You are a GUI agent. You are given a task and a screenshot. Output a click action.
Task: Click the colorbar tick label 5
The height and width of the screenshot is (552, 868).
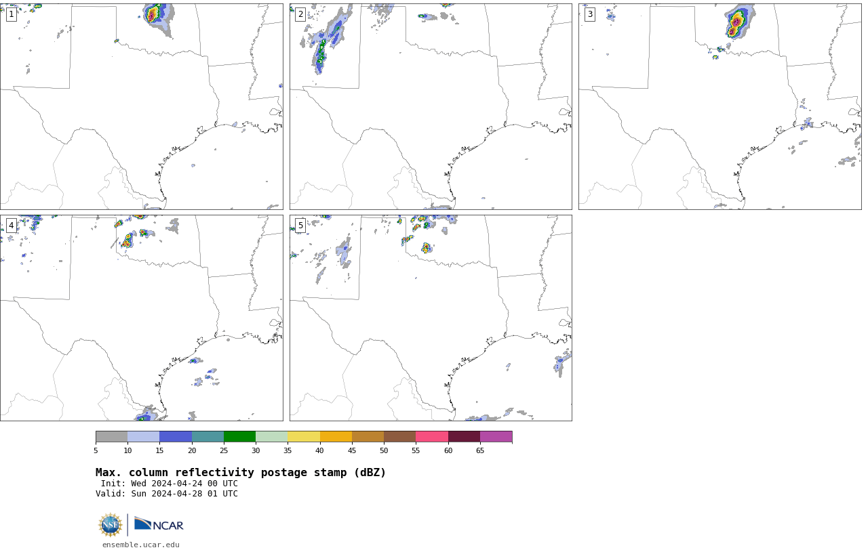(96, 450)
